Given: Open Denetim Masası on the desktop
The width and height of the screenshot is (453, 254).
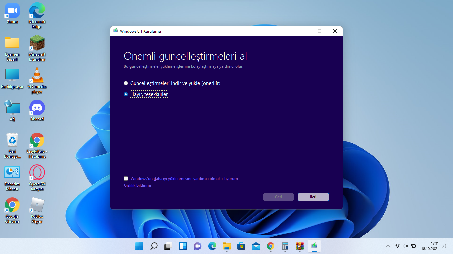Looking at the screenshot, I should pos(12,172).
